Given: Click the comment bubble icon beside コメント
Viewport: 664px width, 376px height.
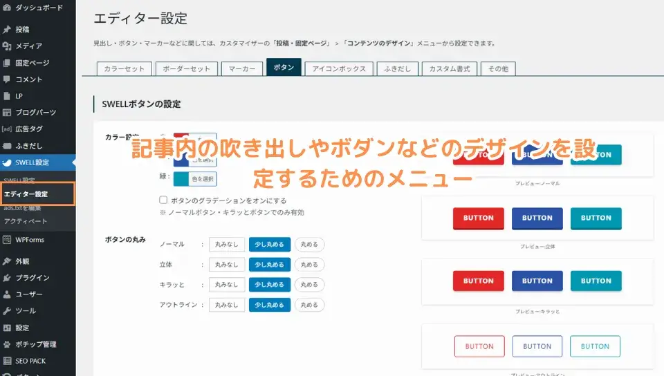Looking at the screenshot, I should pos(7,79).
